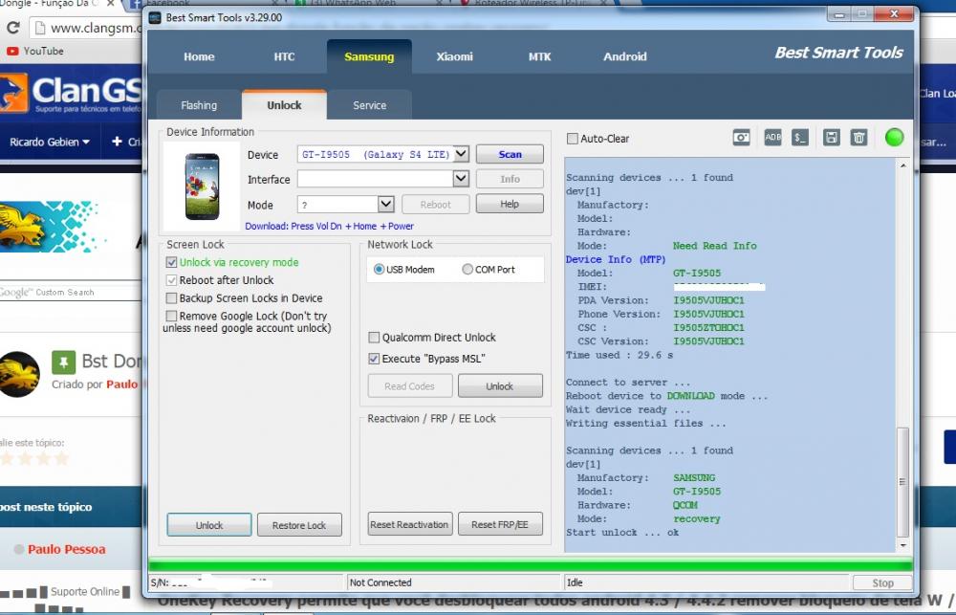This screenshot has height=615, width=956.
Task: Click the browser address bar
Action: pyautogui.click(x=87, y=28)
